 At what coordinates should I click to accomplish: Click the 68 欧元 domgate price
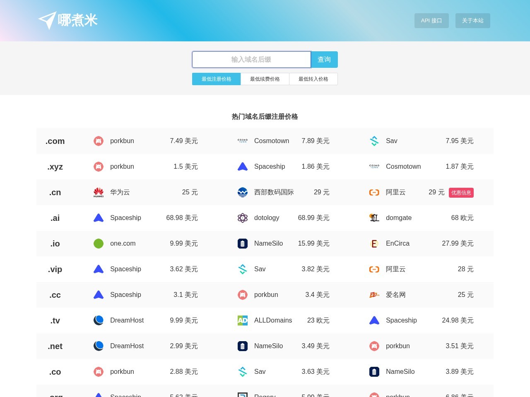pos(463,218)
